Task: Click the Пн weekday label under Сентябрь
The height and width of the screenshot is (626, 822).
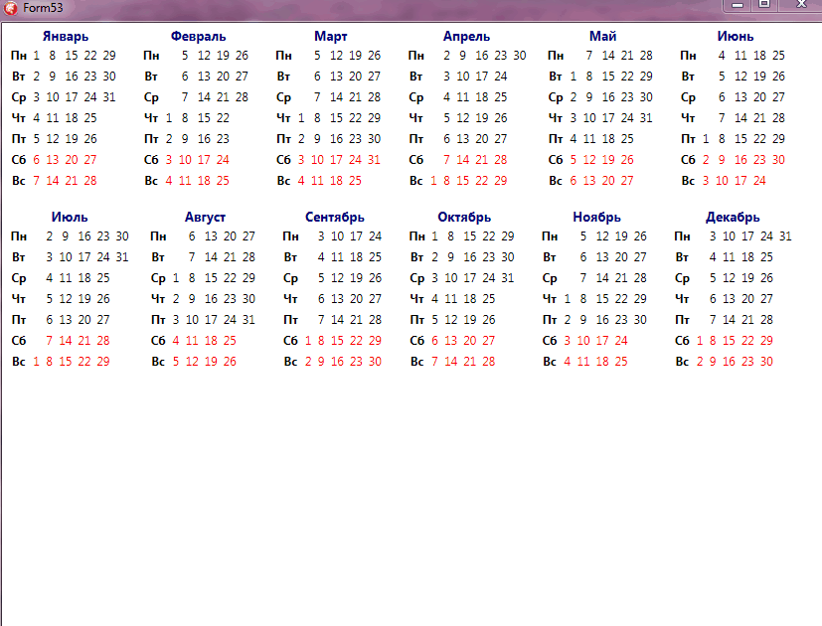Action: (x=290, y=236)
